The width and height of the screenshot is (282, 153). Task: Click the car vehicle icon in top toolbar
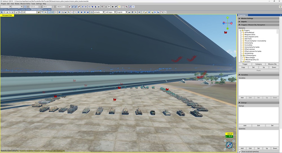pyautogui.click(x=98, y=7)
